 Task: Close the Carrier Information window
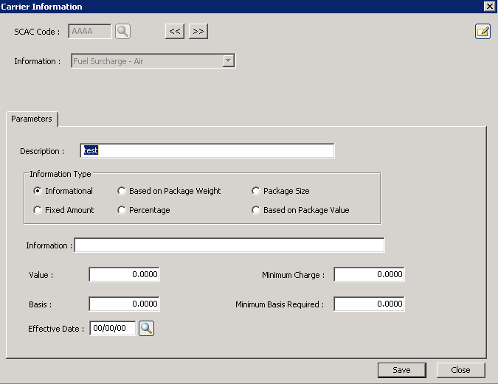488,6
